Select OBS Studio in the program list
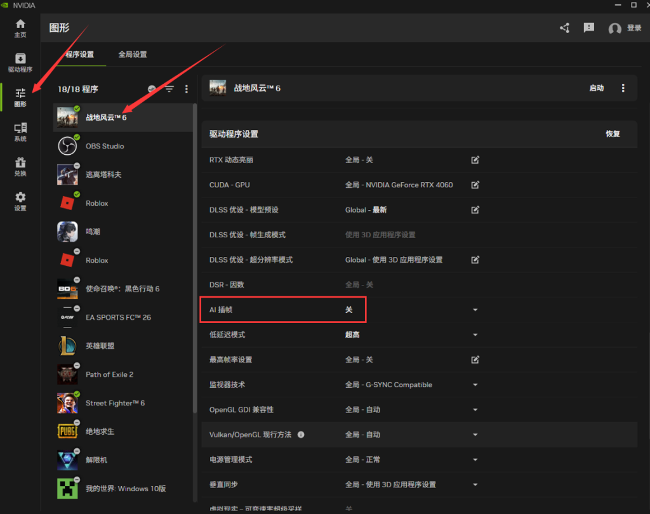The height and width of the screenshot is (514, 650). point(105,146)
